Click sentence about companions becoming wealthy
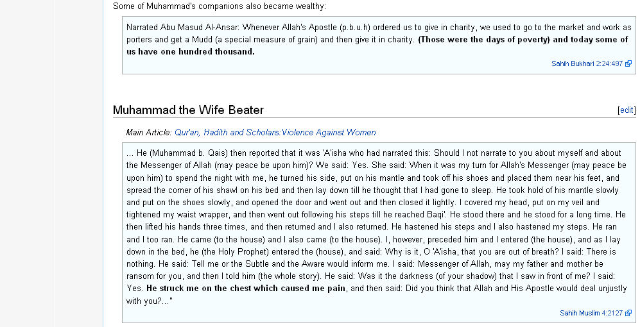 click(220, 6)
